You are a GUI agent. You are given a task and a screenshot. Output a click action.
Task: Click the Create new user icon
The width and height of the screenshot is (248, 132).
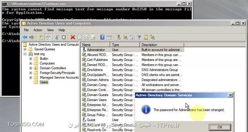[x=118, y=38]
